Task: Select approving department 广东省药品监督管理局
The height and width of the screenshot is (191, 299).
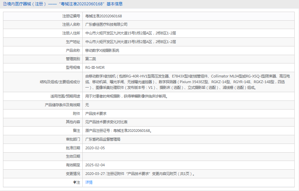Action: click(103, 140)
